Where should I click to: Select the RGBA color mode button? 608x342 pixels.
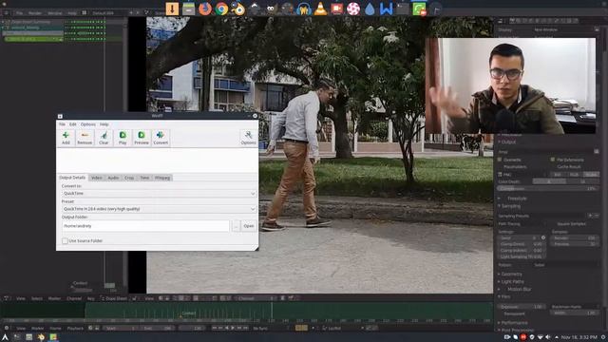(x=591, y=175)
